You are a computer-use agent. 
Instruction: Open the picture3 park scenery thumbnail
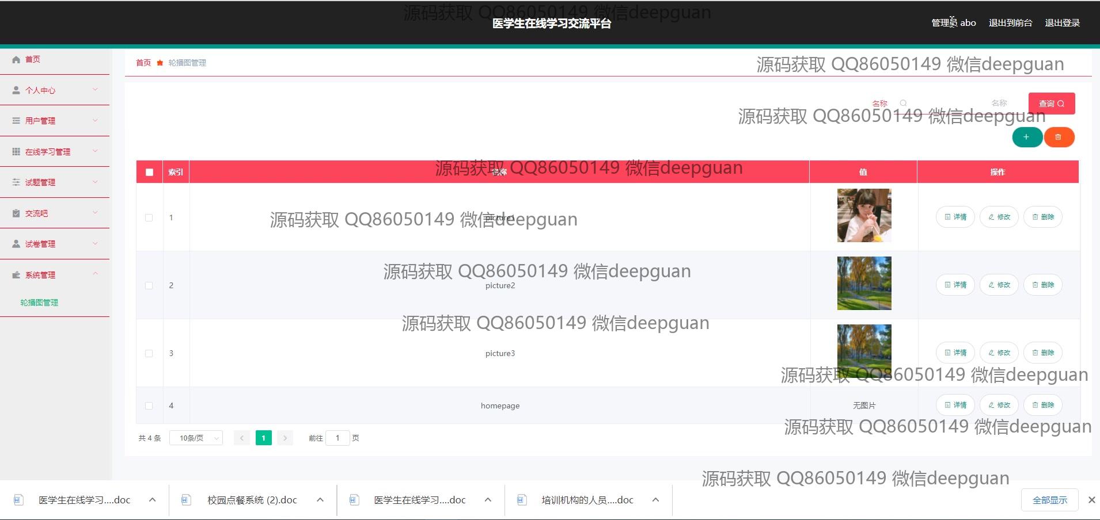864,351
